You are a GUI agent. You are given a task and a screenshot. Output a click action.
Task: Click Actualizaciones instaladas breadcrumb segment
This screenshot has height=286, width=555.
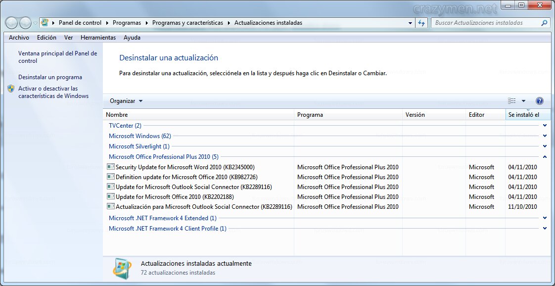268,23
